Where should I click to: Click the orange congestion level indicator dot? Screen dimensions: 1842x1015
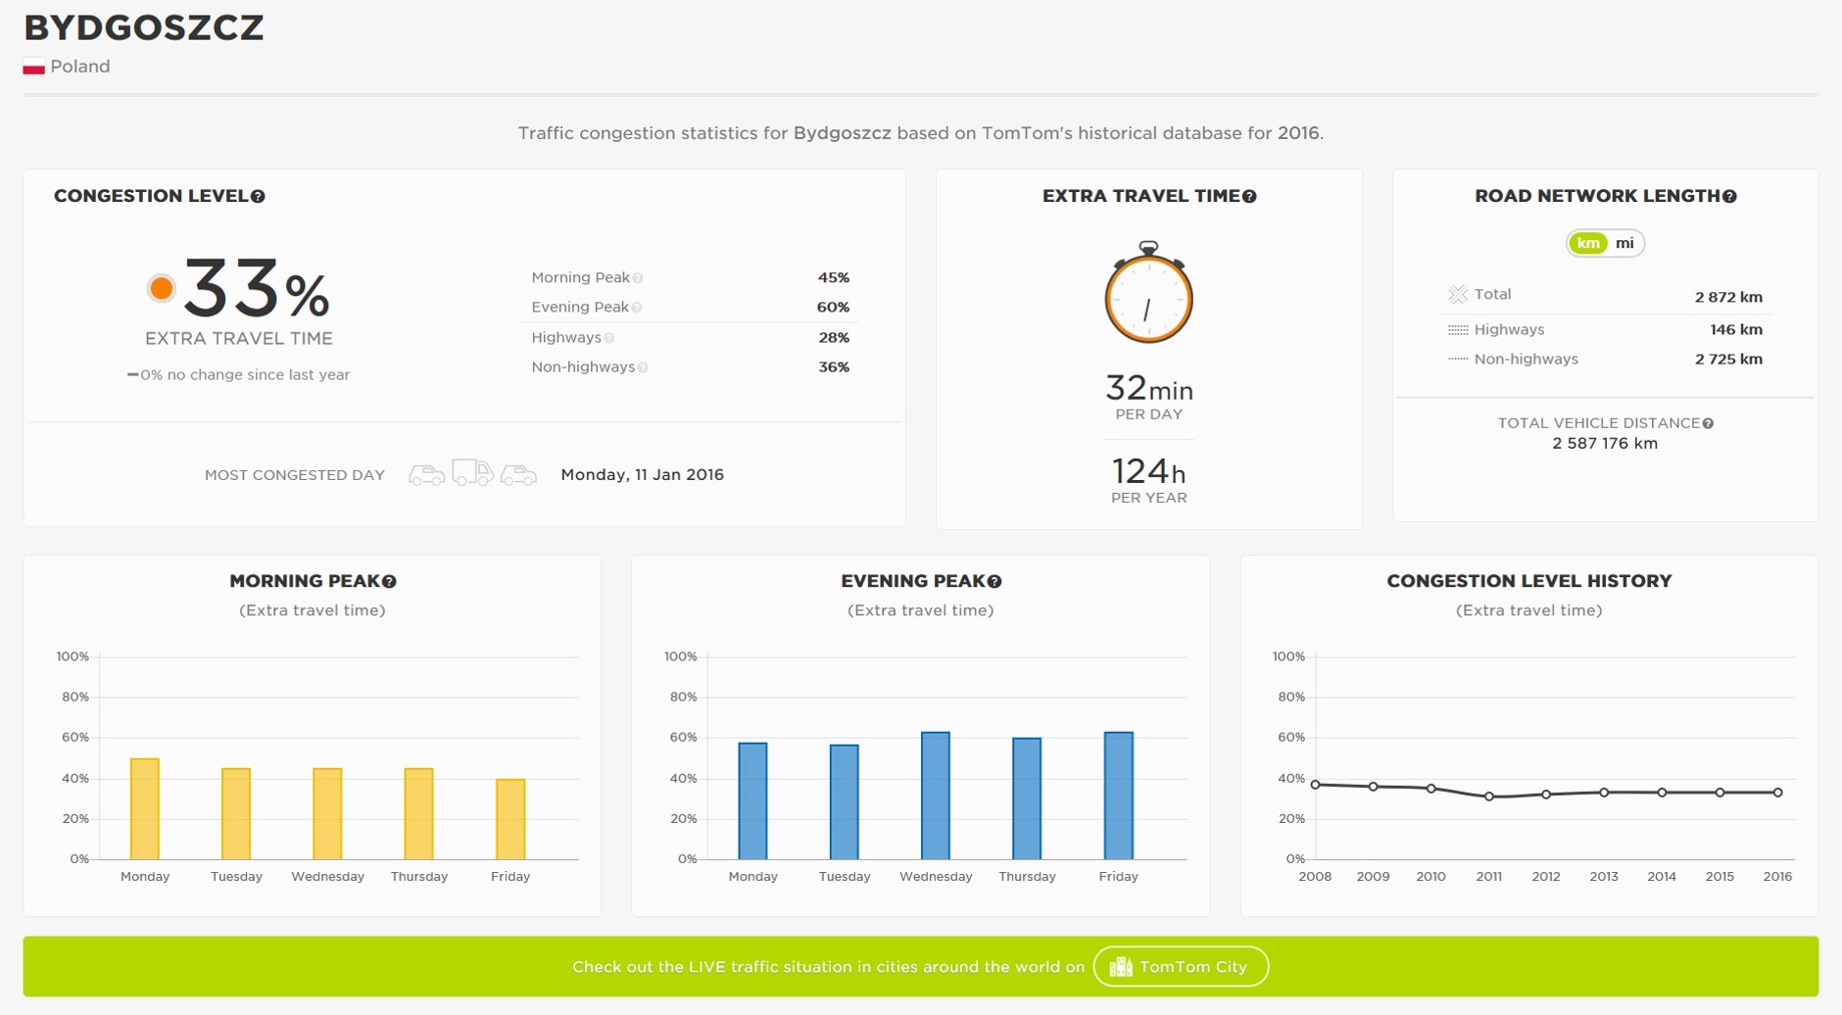(162, 288)
